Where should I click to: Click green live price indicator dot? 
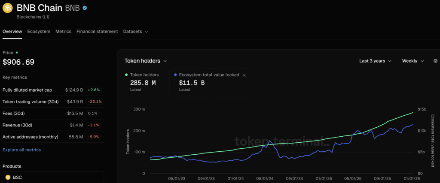(x=17, y=52)
